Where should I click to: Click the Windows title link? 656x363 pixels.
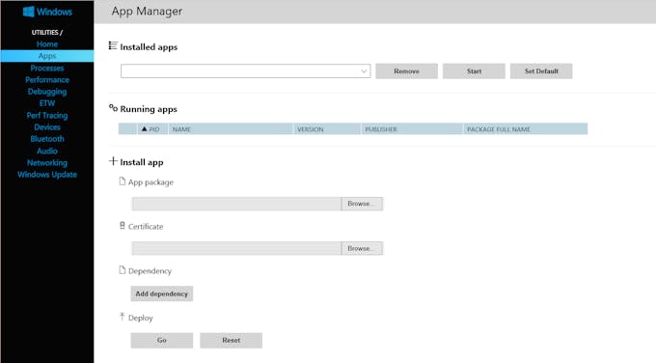click(x=54, y=12)
